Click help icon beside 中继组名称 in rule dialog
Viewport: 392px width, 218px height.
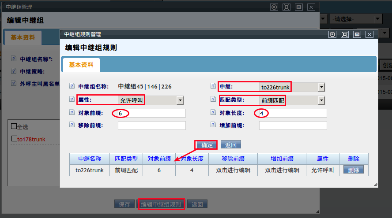click(x=72, y=86)
